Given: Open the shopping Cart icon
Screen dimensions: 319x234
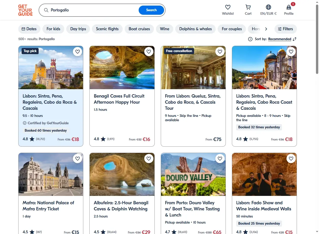Looking at the screenshot, I should pos(248,7).
